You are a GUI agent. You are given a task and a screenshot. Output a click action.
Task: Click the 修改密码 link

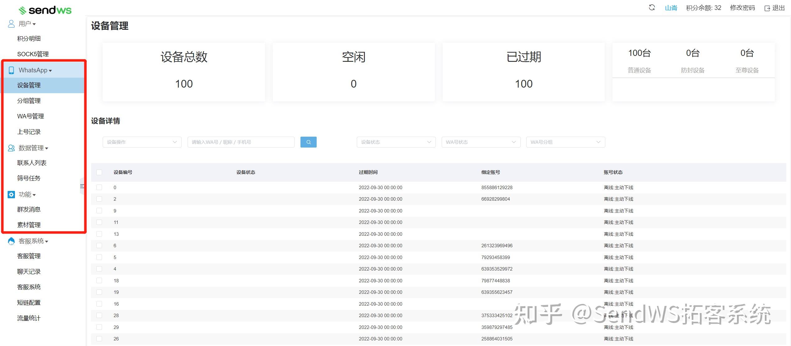[x=742, y=8]
